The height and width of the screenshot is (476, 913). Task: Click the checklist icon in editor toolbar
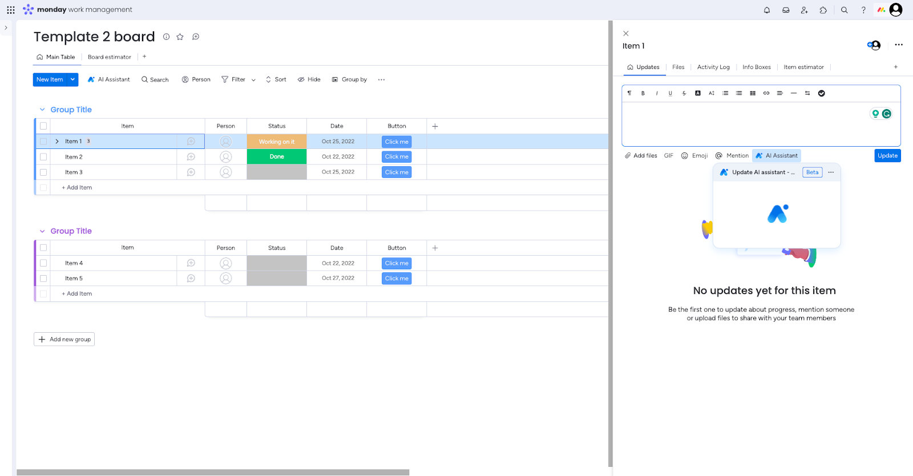coord(821,93)
